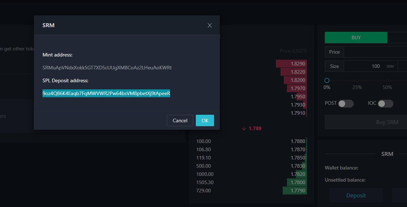Toggle the IOC switch
The image size is (407, 207).
click(x=386, y=104)
